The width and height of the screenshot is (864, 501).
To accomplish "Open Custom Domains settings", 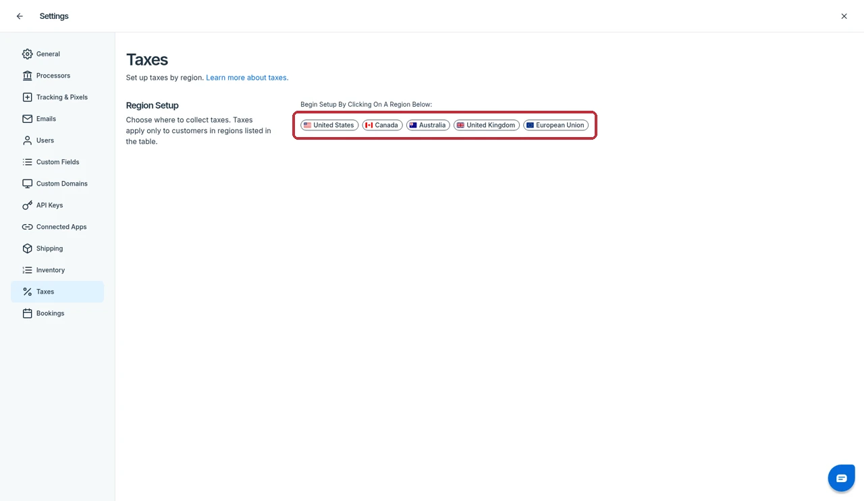I will coord(57,184).
